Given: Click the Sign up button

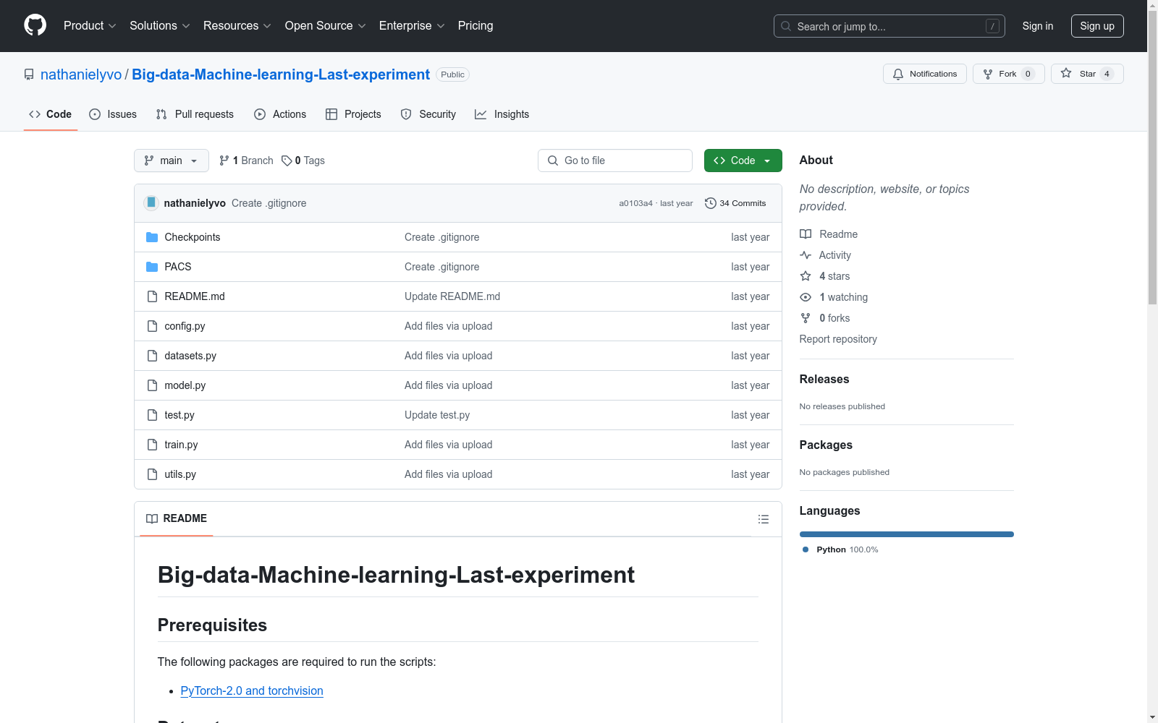Looking at the screenshot, I should (1097, 26).
